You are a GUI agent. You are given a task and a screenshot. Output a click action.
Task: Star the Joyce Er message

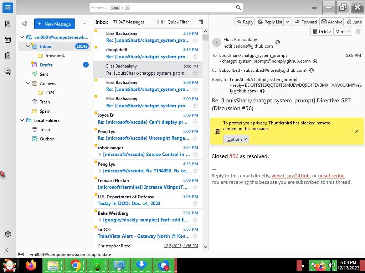[195, 122]
